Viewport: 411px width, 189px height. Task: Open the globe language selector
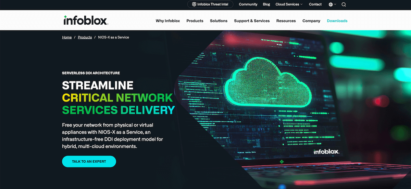click(x=332, y=4)
